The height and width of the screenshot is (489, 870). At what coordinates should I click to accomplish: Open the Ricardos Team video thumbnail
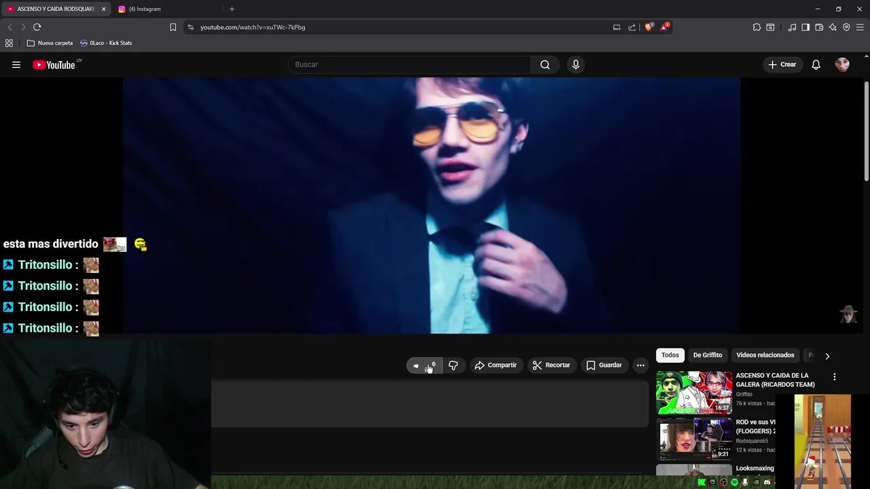[694, 393]
